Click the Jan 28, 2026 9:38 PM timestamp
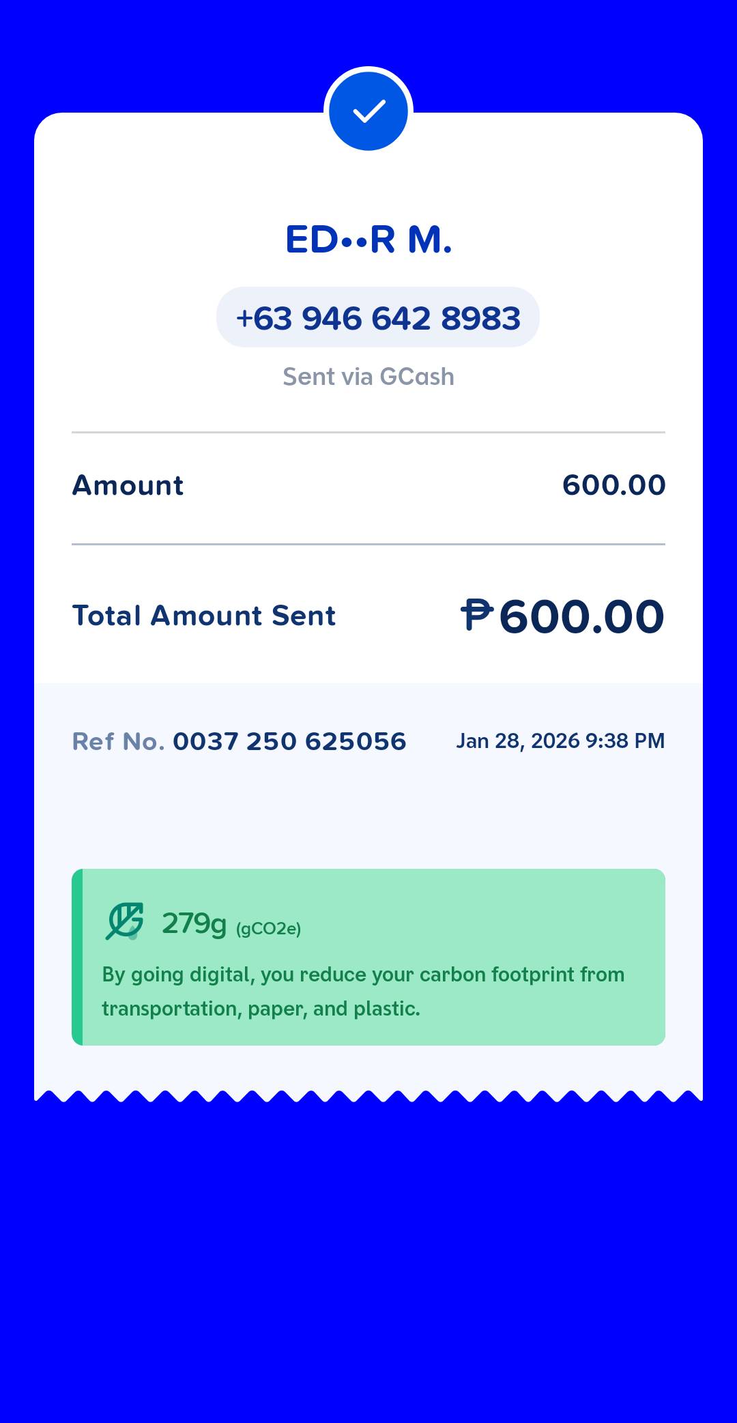Screen dimensions: 737x1423 [560, 741]
